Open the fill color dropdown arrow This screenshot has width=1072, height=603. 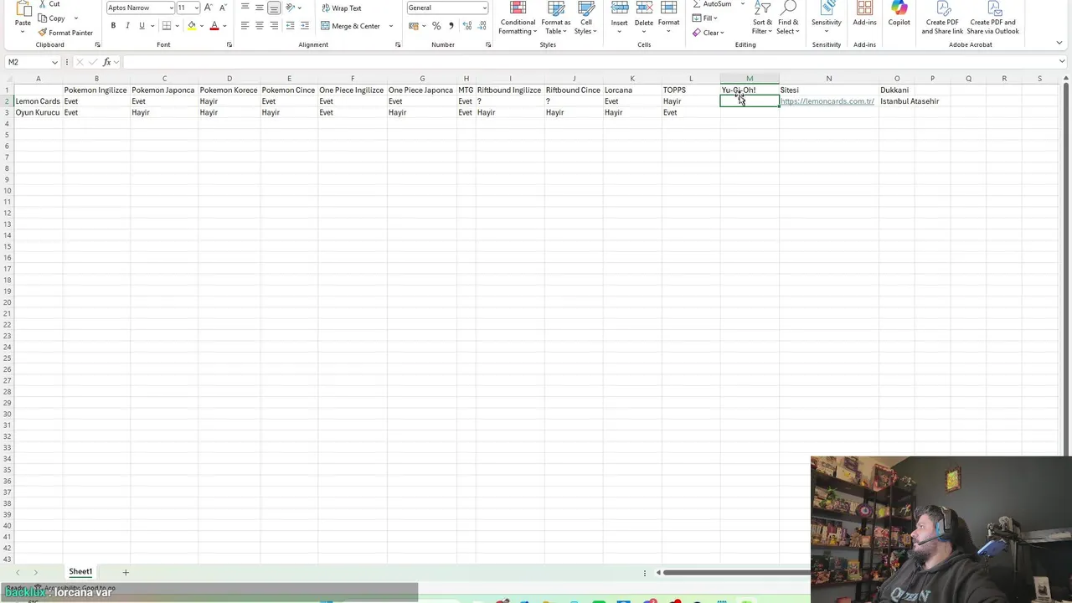(x=201, y=26)
